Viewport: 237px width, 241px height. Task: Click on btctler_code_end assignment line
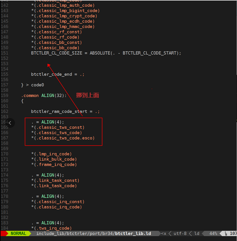pos(58,74)
